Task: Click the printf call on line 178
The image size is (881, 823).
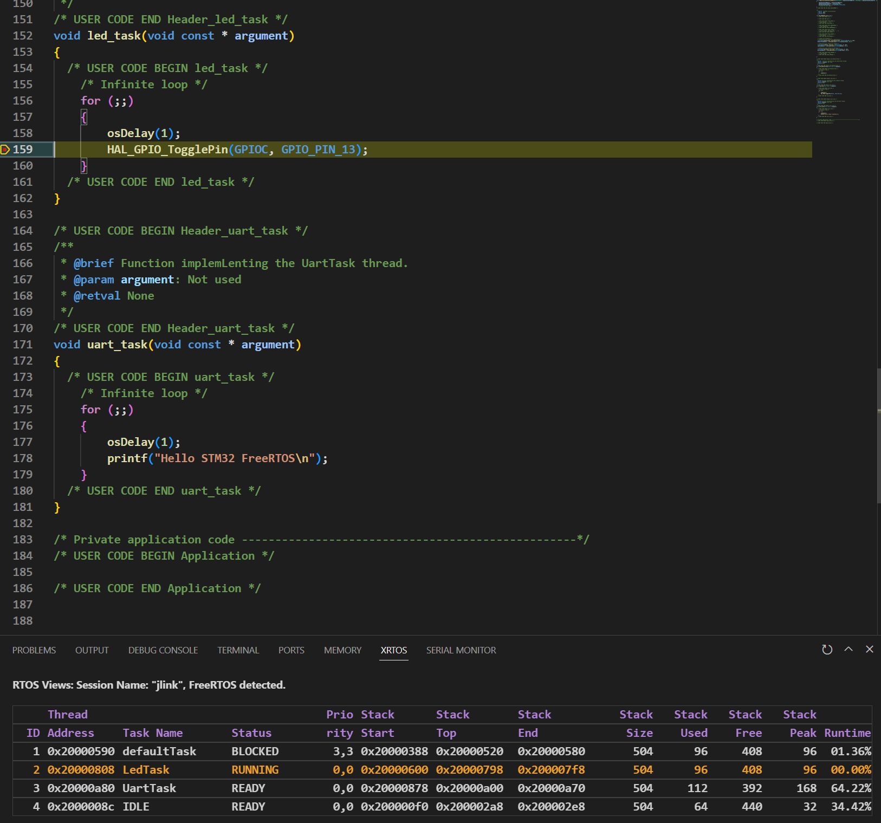Action: [x=127, y=458]
